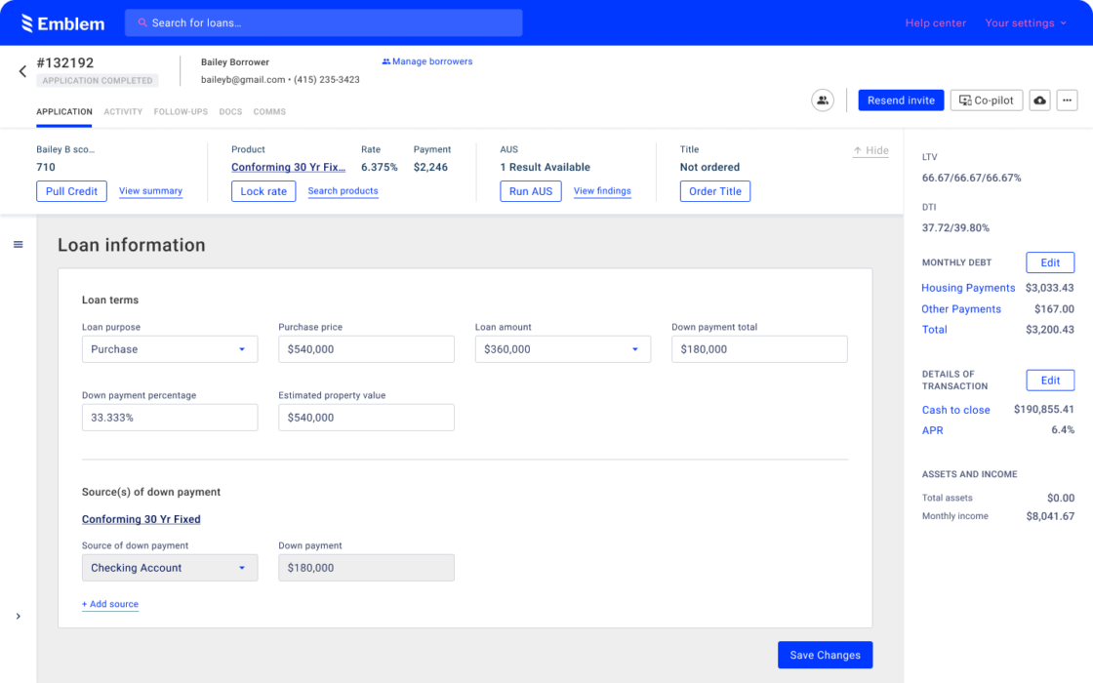
Task: Open the DOCS tab
Action: [x=230, y=111]
